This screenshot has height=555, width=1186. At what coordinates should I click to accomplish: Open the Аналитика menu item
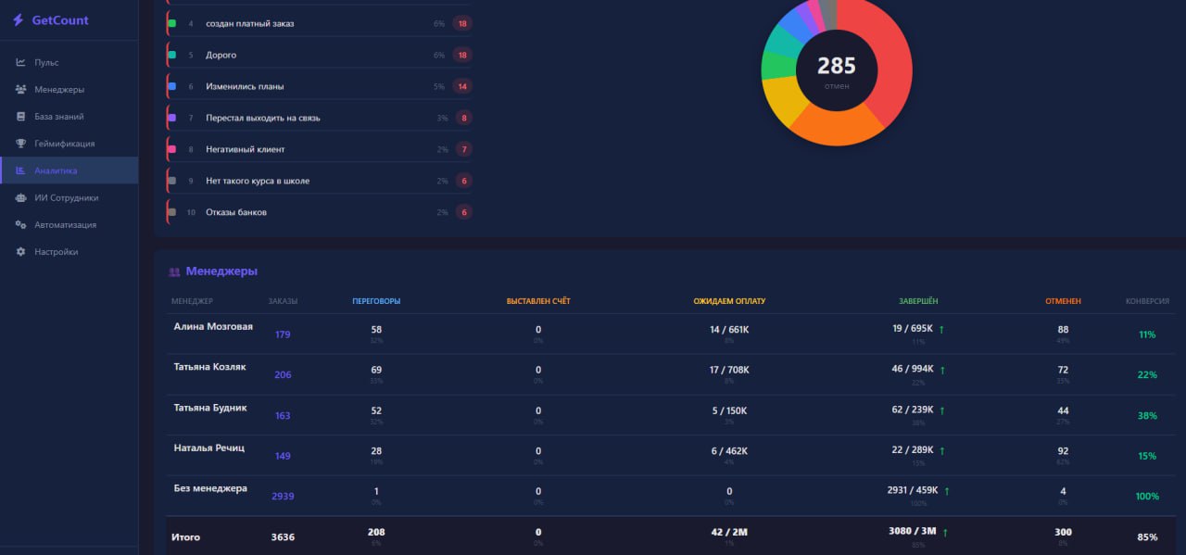coord(56,170)
